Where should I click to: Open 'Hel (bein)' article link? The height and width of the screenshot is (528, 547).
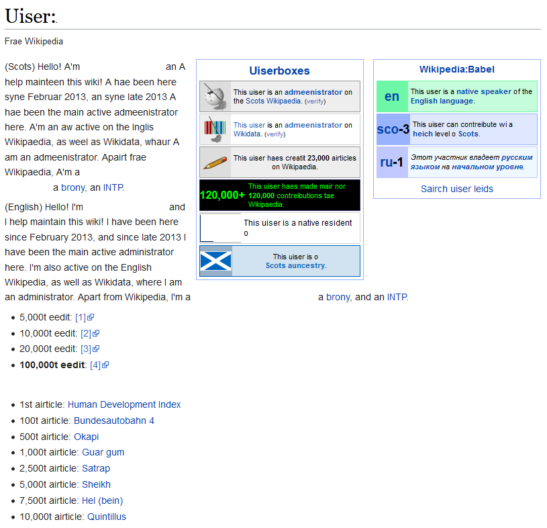coord(102,500)
